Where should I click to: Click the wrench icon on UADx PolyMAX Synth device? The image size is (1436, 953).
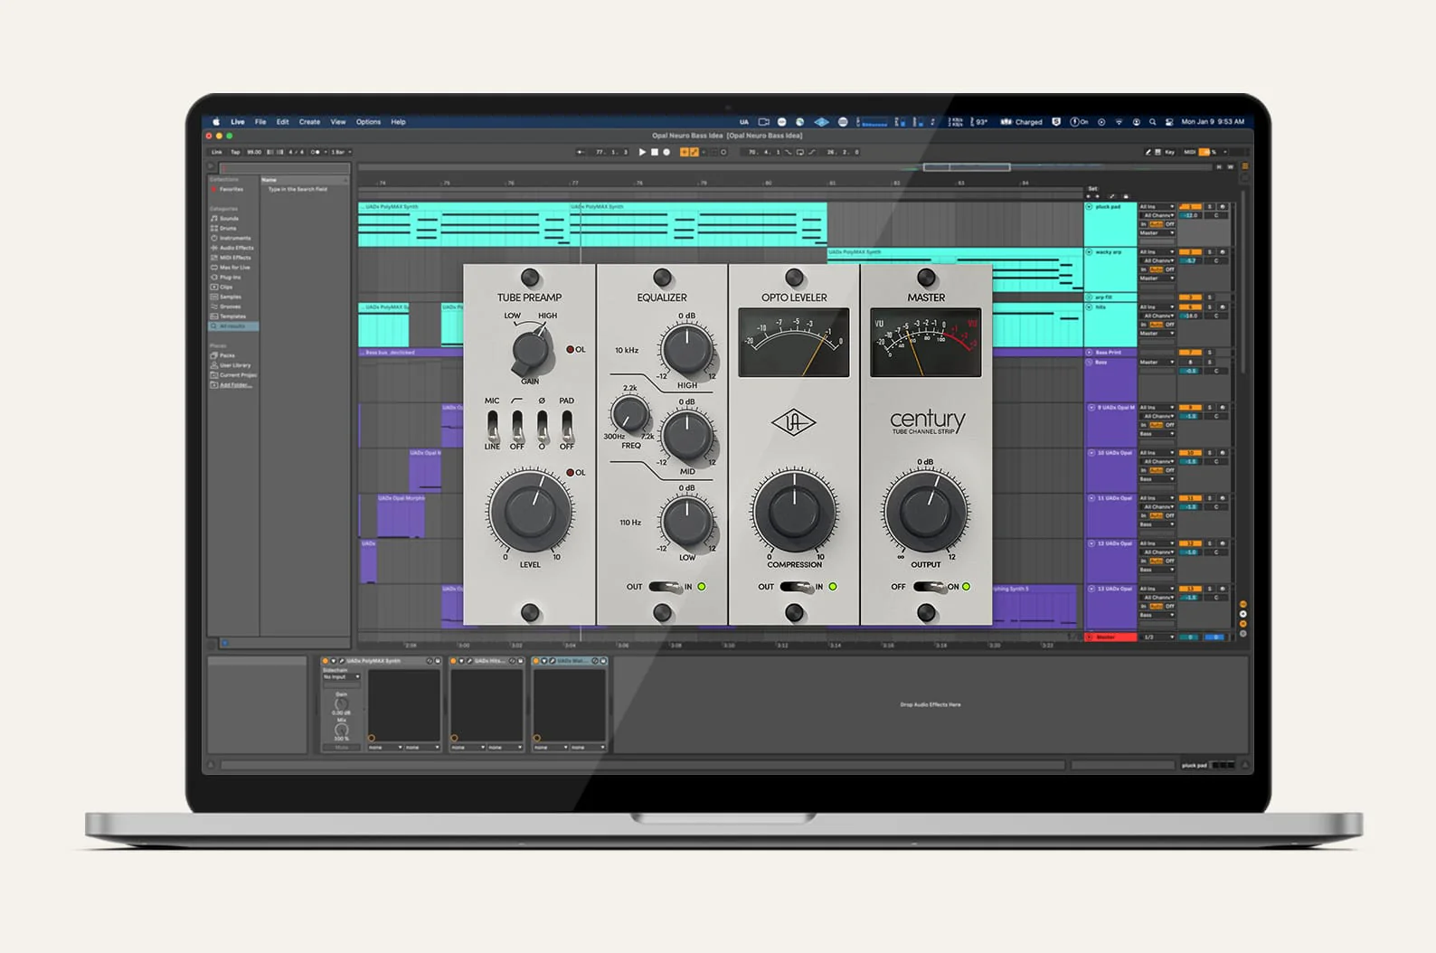pos(341,661)
